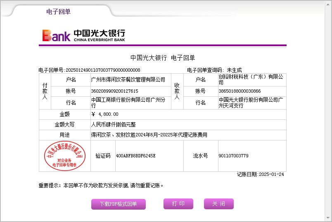Click the China Everbright Bank logo
Viewport: 332px width, 222px height.
pos(83,35)
